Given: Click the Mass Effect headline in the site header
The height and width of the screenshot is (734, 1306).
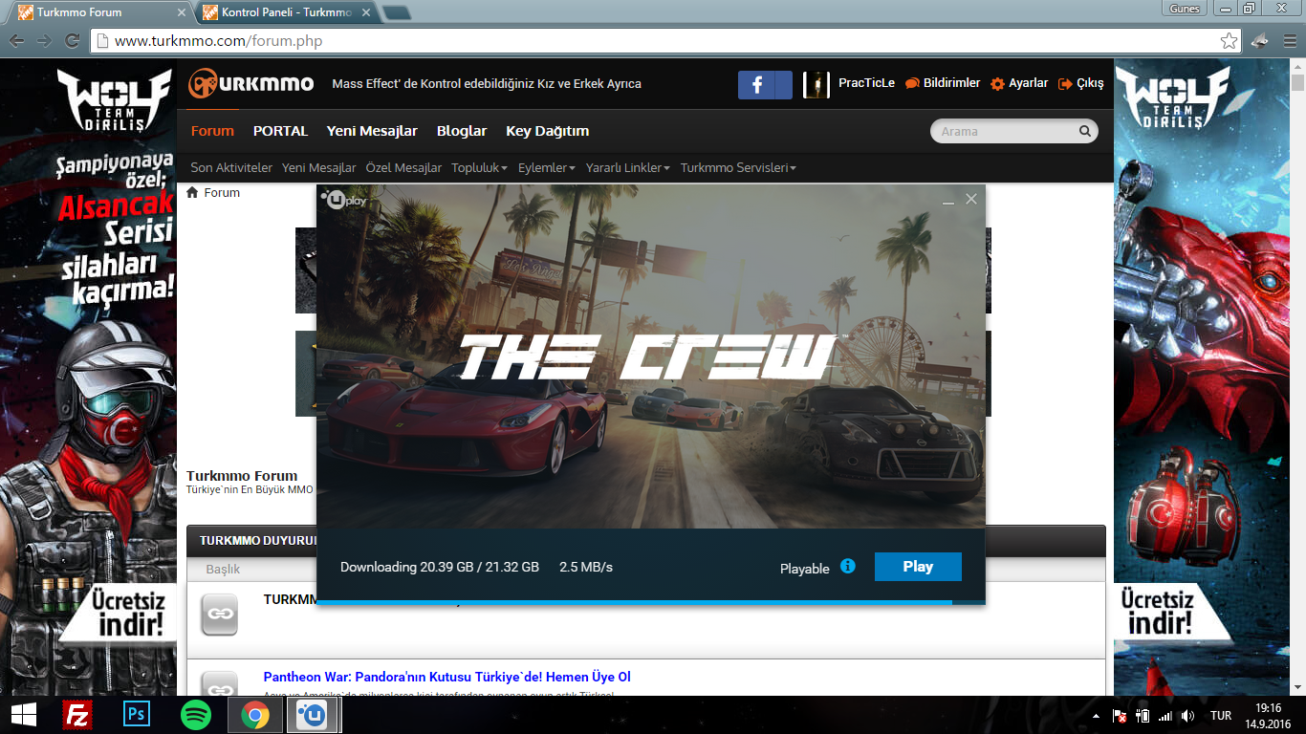Looking at the screenshot, I should point(487,84).
